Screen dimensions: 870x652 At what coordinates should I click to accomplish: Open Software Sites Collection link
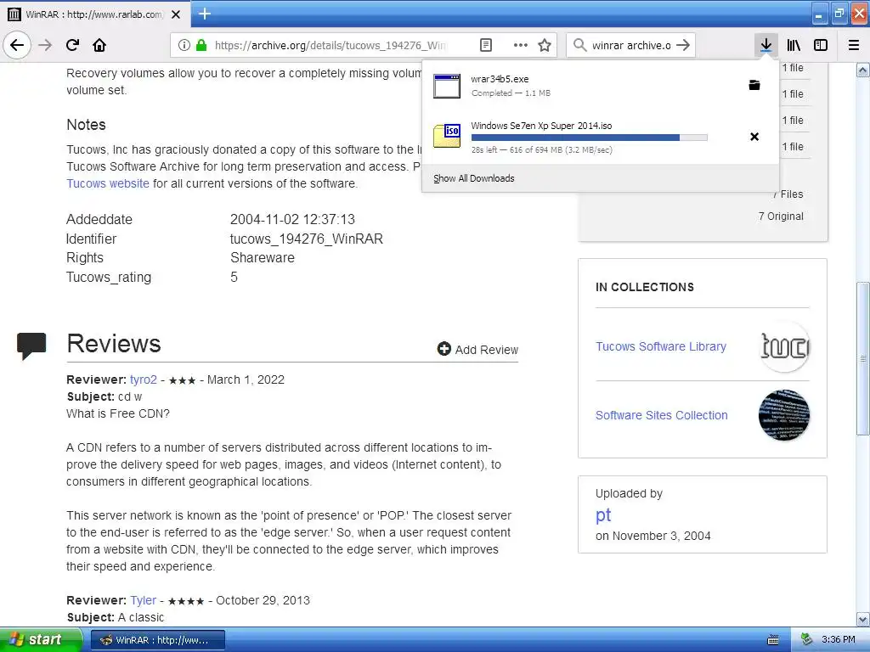pyautogui.click(x=661, y=415)
